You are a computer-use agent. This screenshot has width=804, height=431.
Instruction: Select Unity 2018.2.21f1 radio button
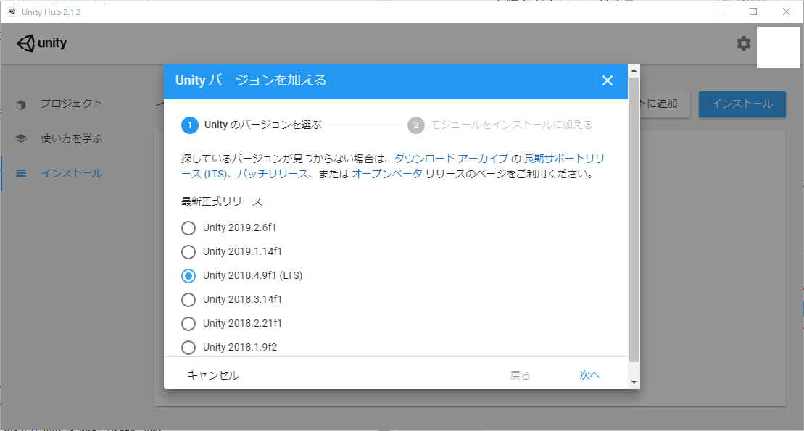[188, 323]
